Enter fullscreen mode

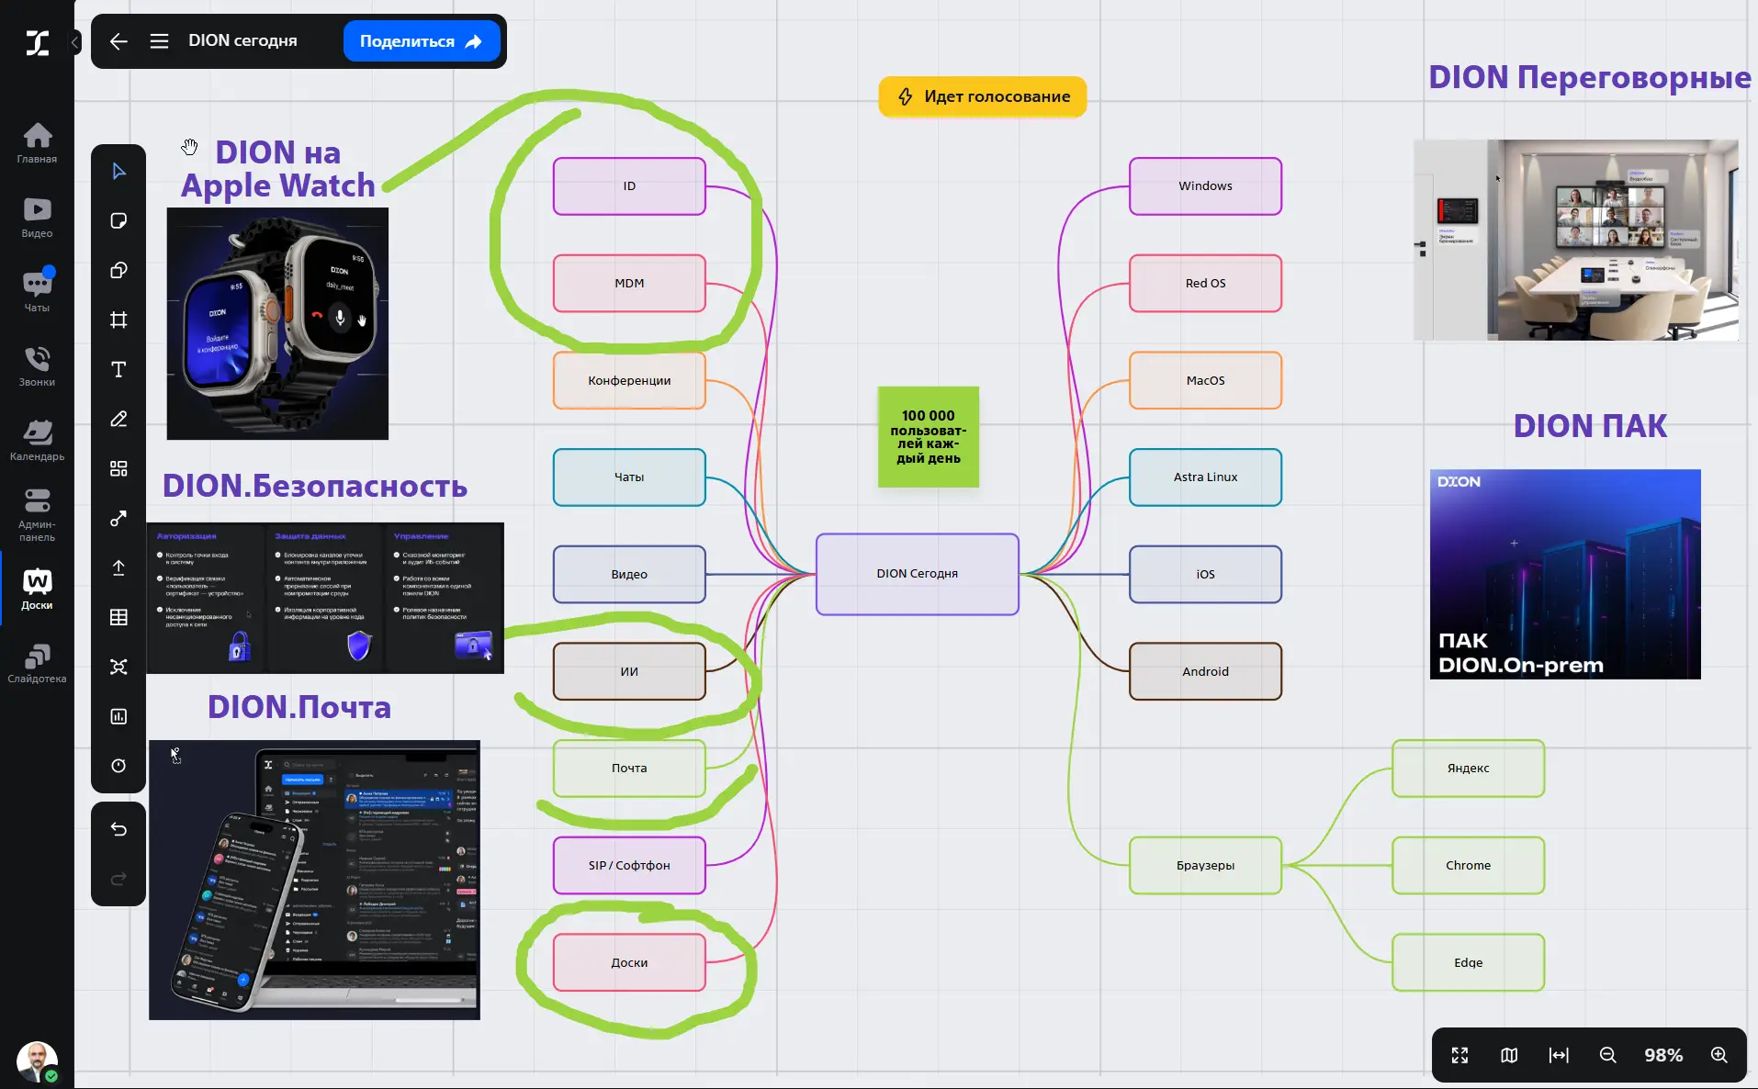pos(1459,1056)
